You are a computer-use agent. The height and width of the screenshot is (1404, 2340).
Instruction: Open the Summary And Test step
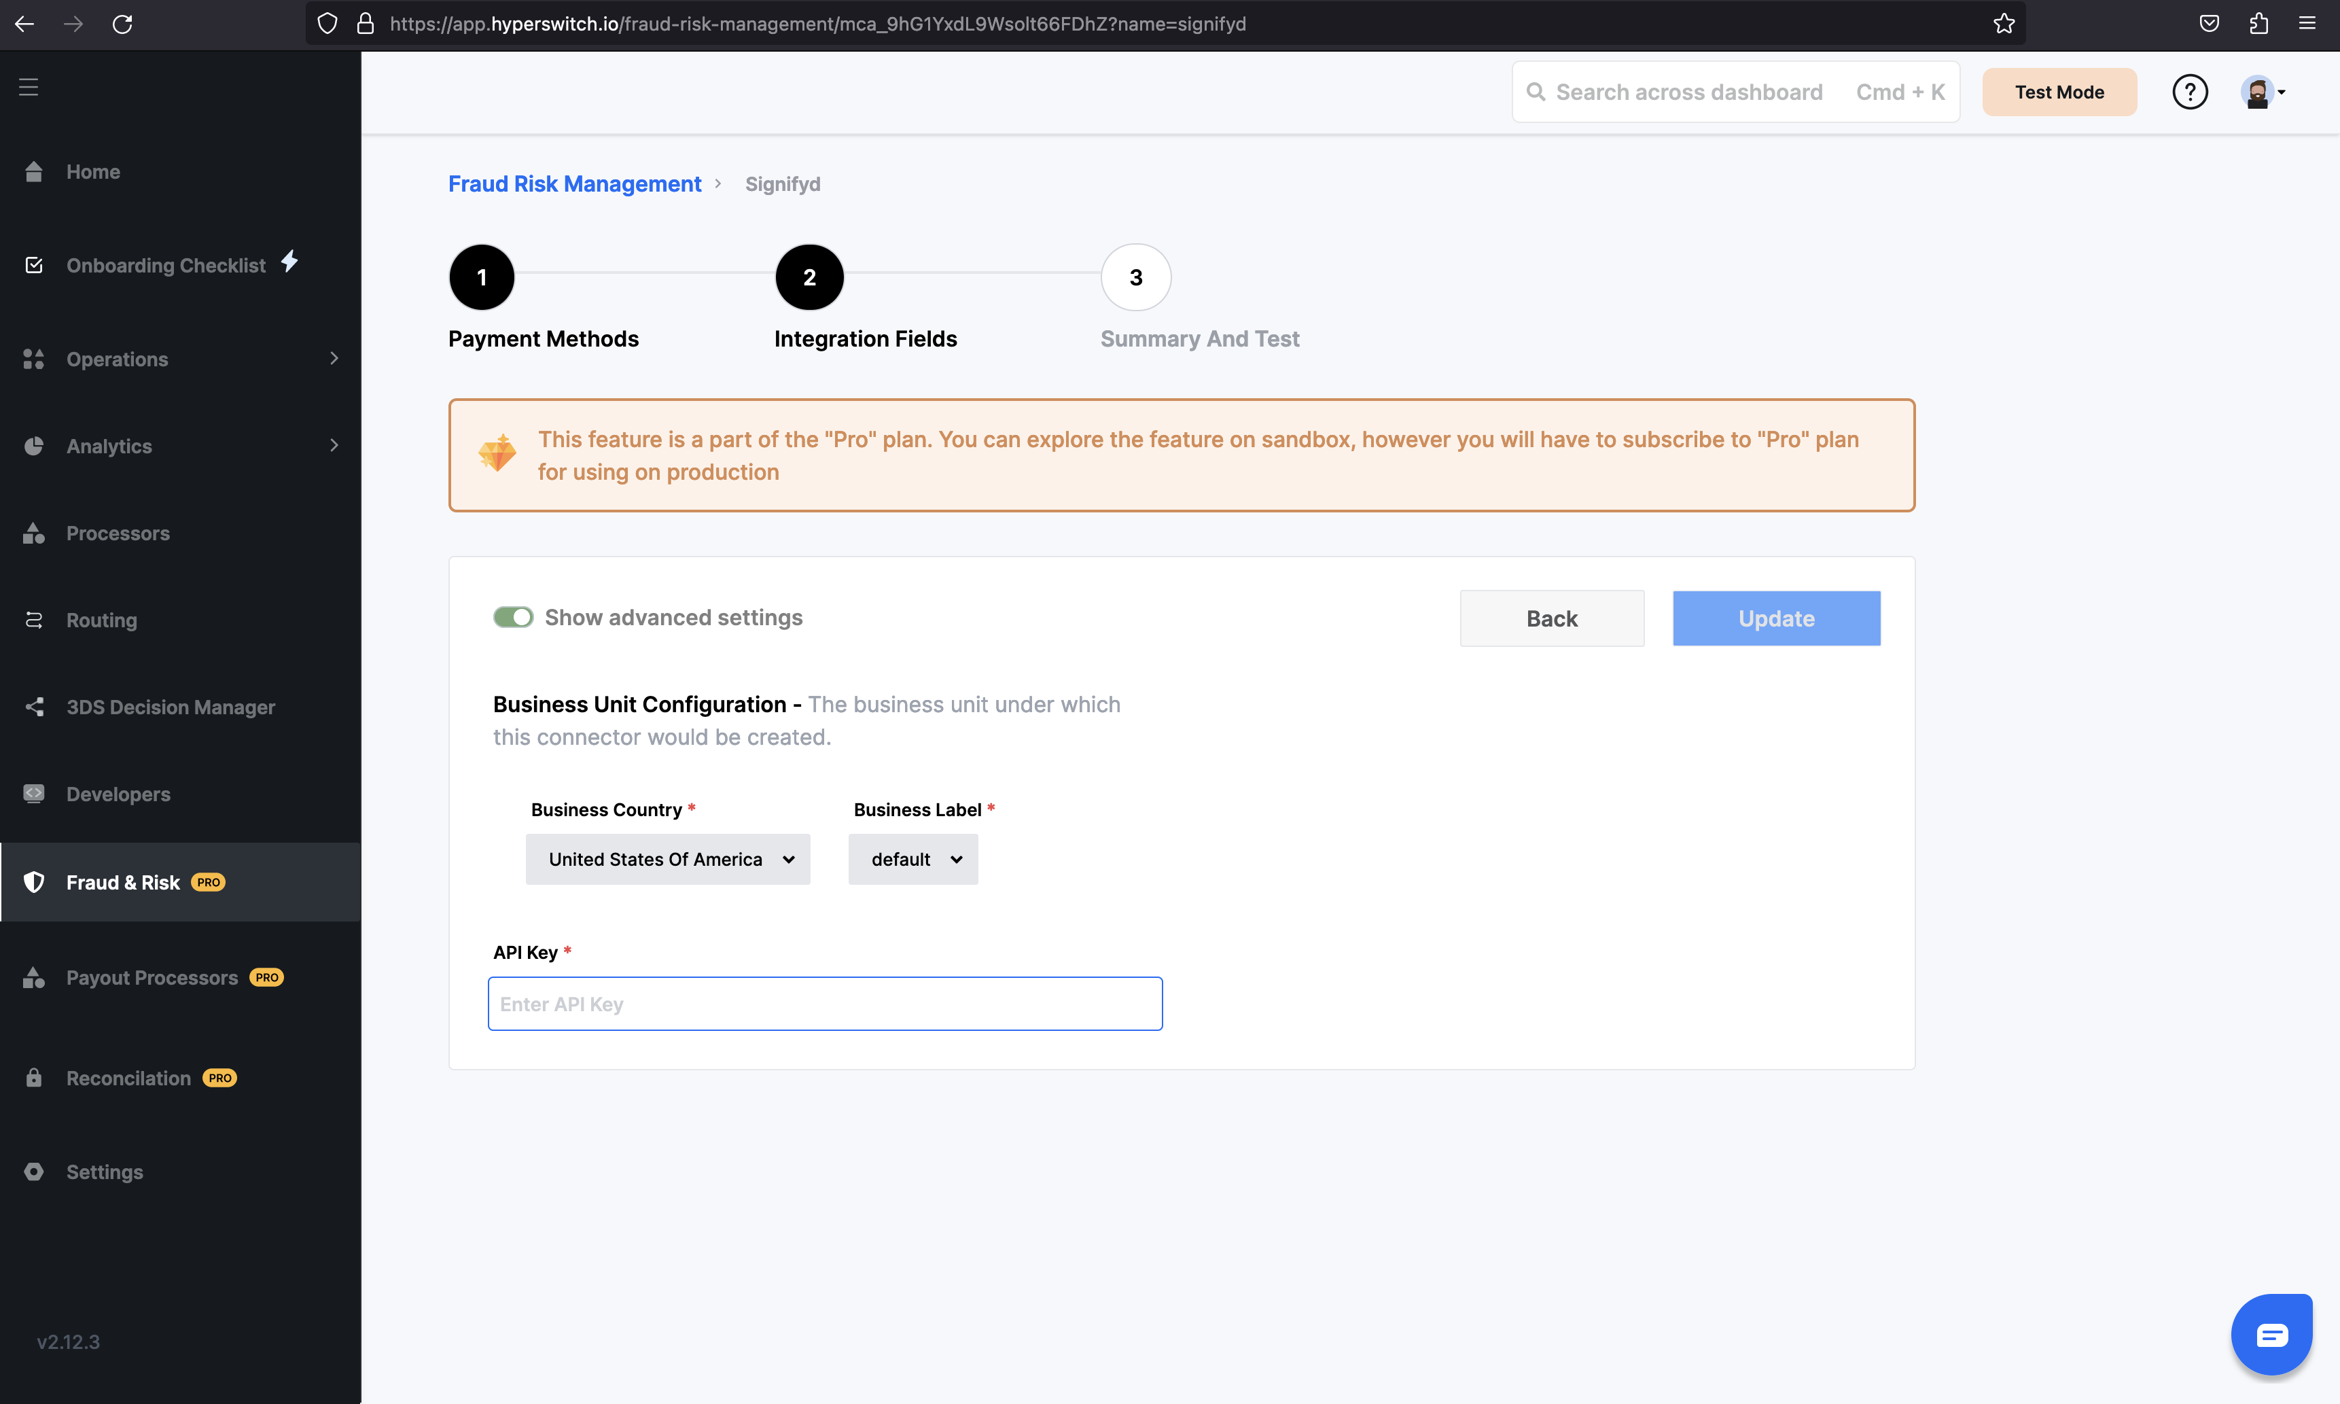(x=1135, y=277)
